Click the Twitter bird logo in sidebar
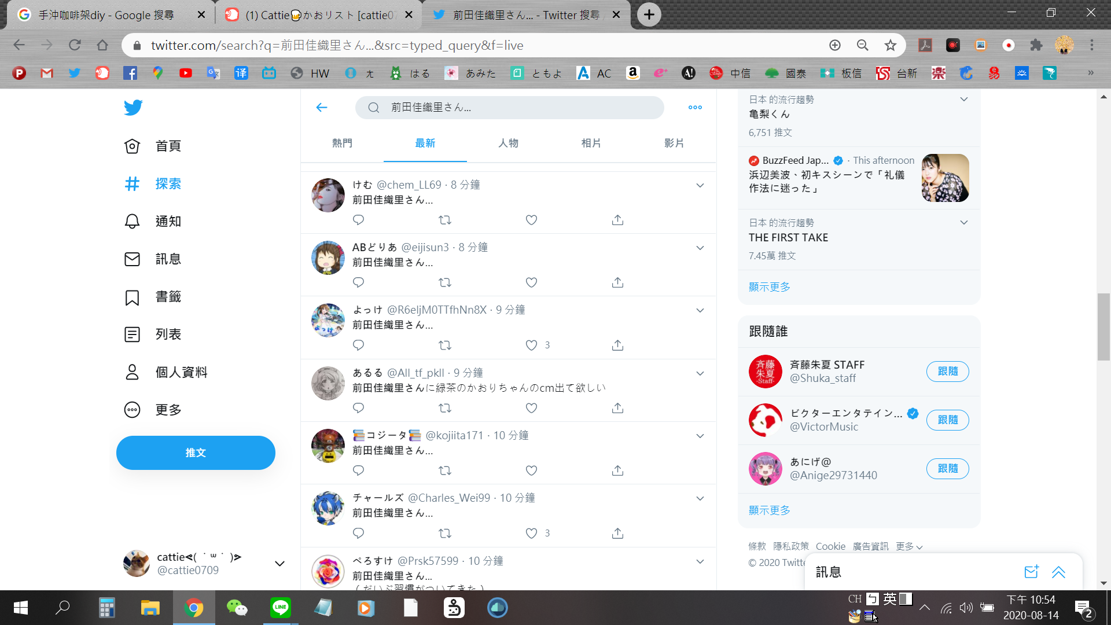 coord(133,108)
